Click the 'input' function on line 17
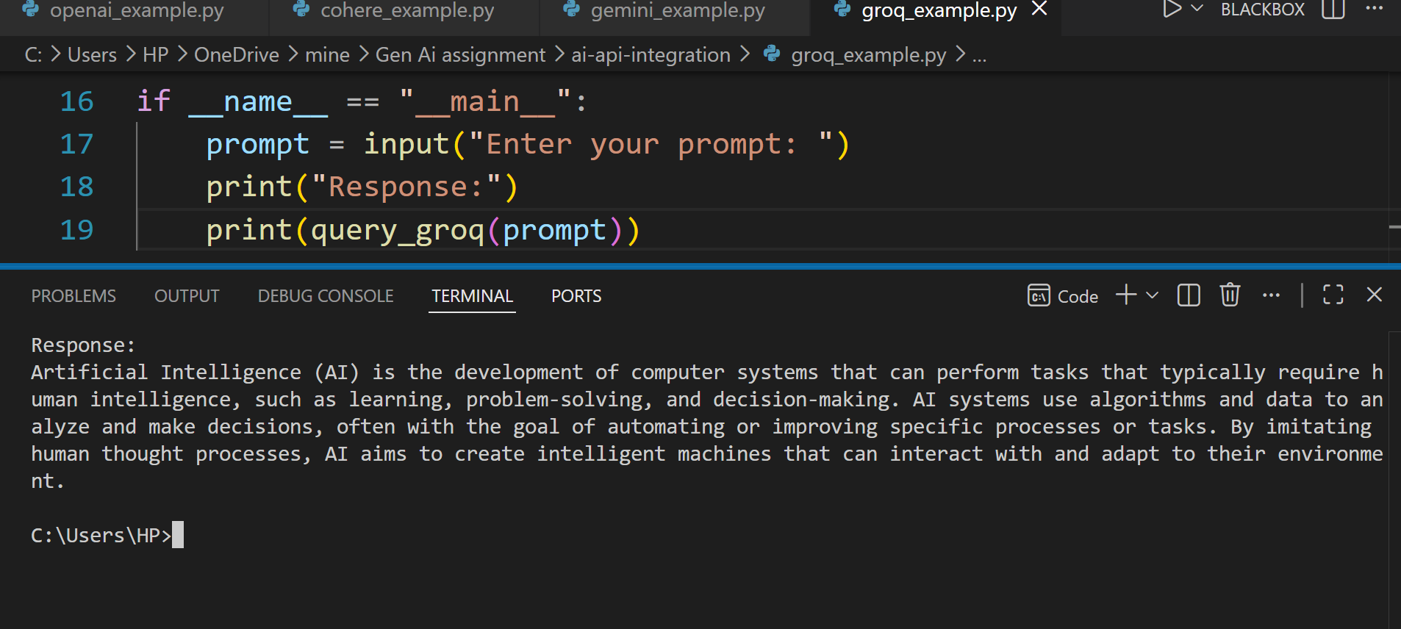This screenshot has height=629, width=1401. tap(406, 144)
